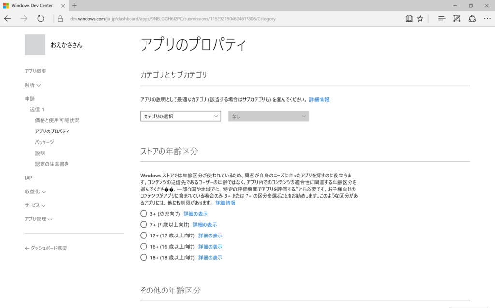Click the その他の年齢区分 section heading
Image resolution: width=495 pixels, height=308 pixels.
click(171, 290)
